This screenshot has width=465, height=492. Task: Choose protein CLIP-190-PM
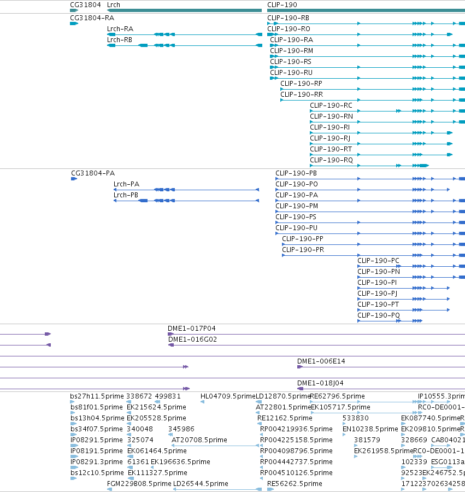coord(297,206)
